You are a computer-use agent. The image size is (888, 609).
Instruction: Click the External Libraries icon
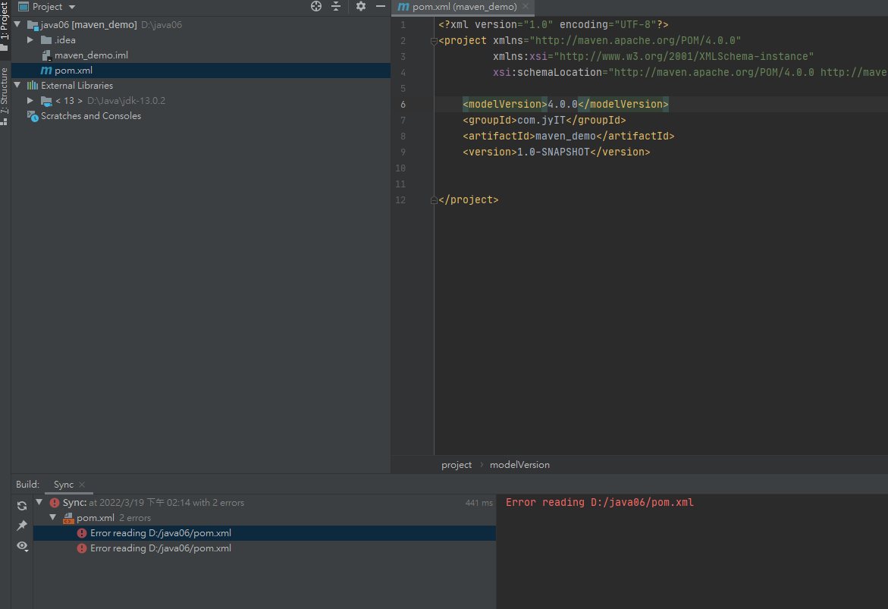click(x=33, y=85)
